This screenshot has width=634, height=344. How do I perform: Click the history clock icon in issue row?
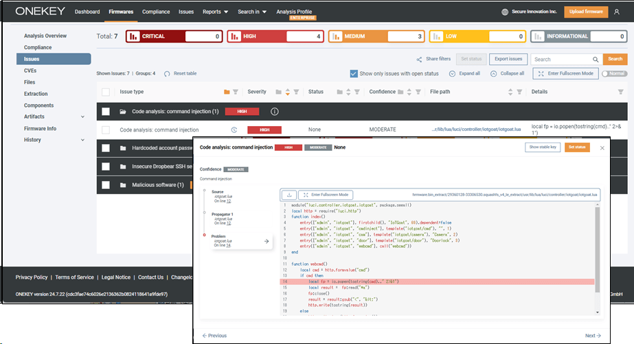coord(234,130)
